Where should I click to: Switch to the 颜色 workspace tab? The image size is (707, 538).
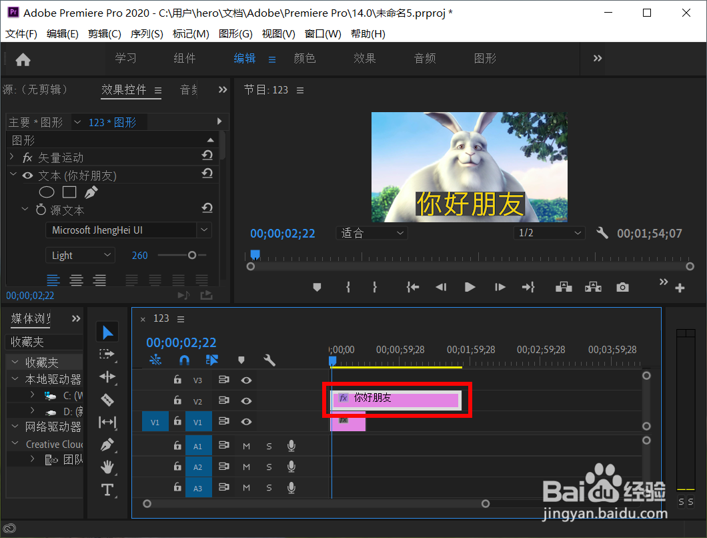(x=305, y=58)
